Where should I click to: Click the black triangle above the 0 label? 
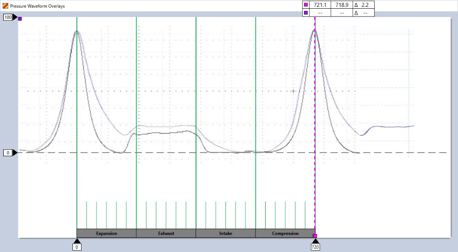coord(77,241)
